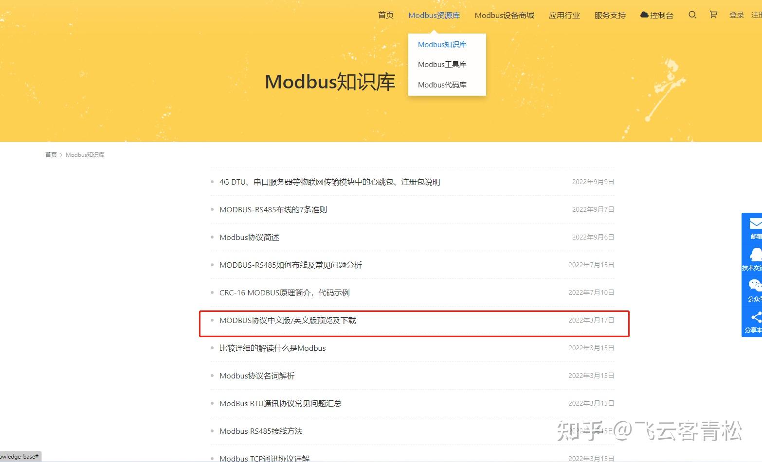Select Modbus知识库 in dropdown
Screen dimensions: 762x462
(442, 44)
